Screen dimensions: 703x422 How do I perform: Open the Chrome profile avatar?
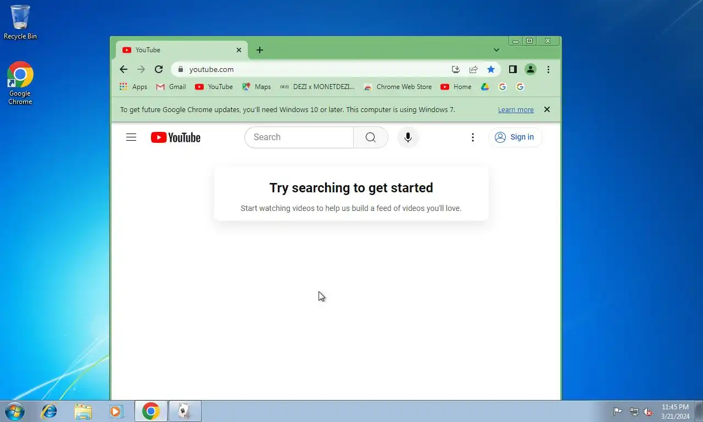click(x=531, y=69)
